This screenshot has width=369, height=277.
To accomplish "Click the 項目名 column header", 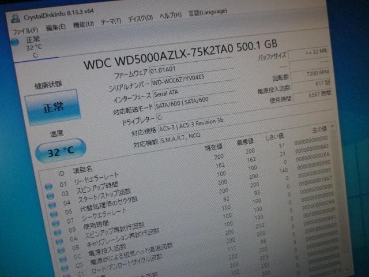I will click(82, 170).
